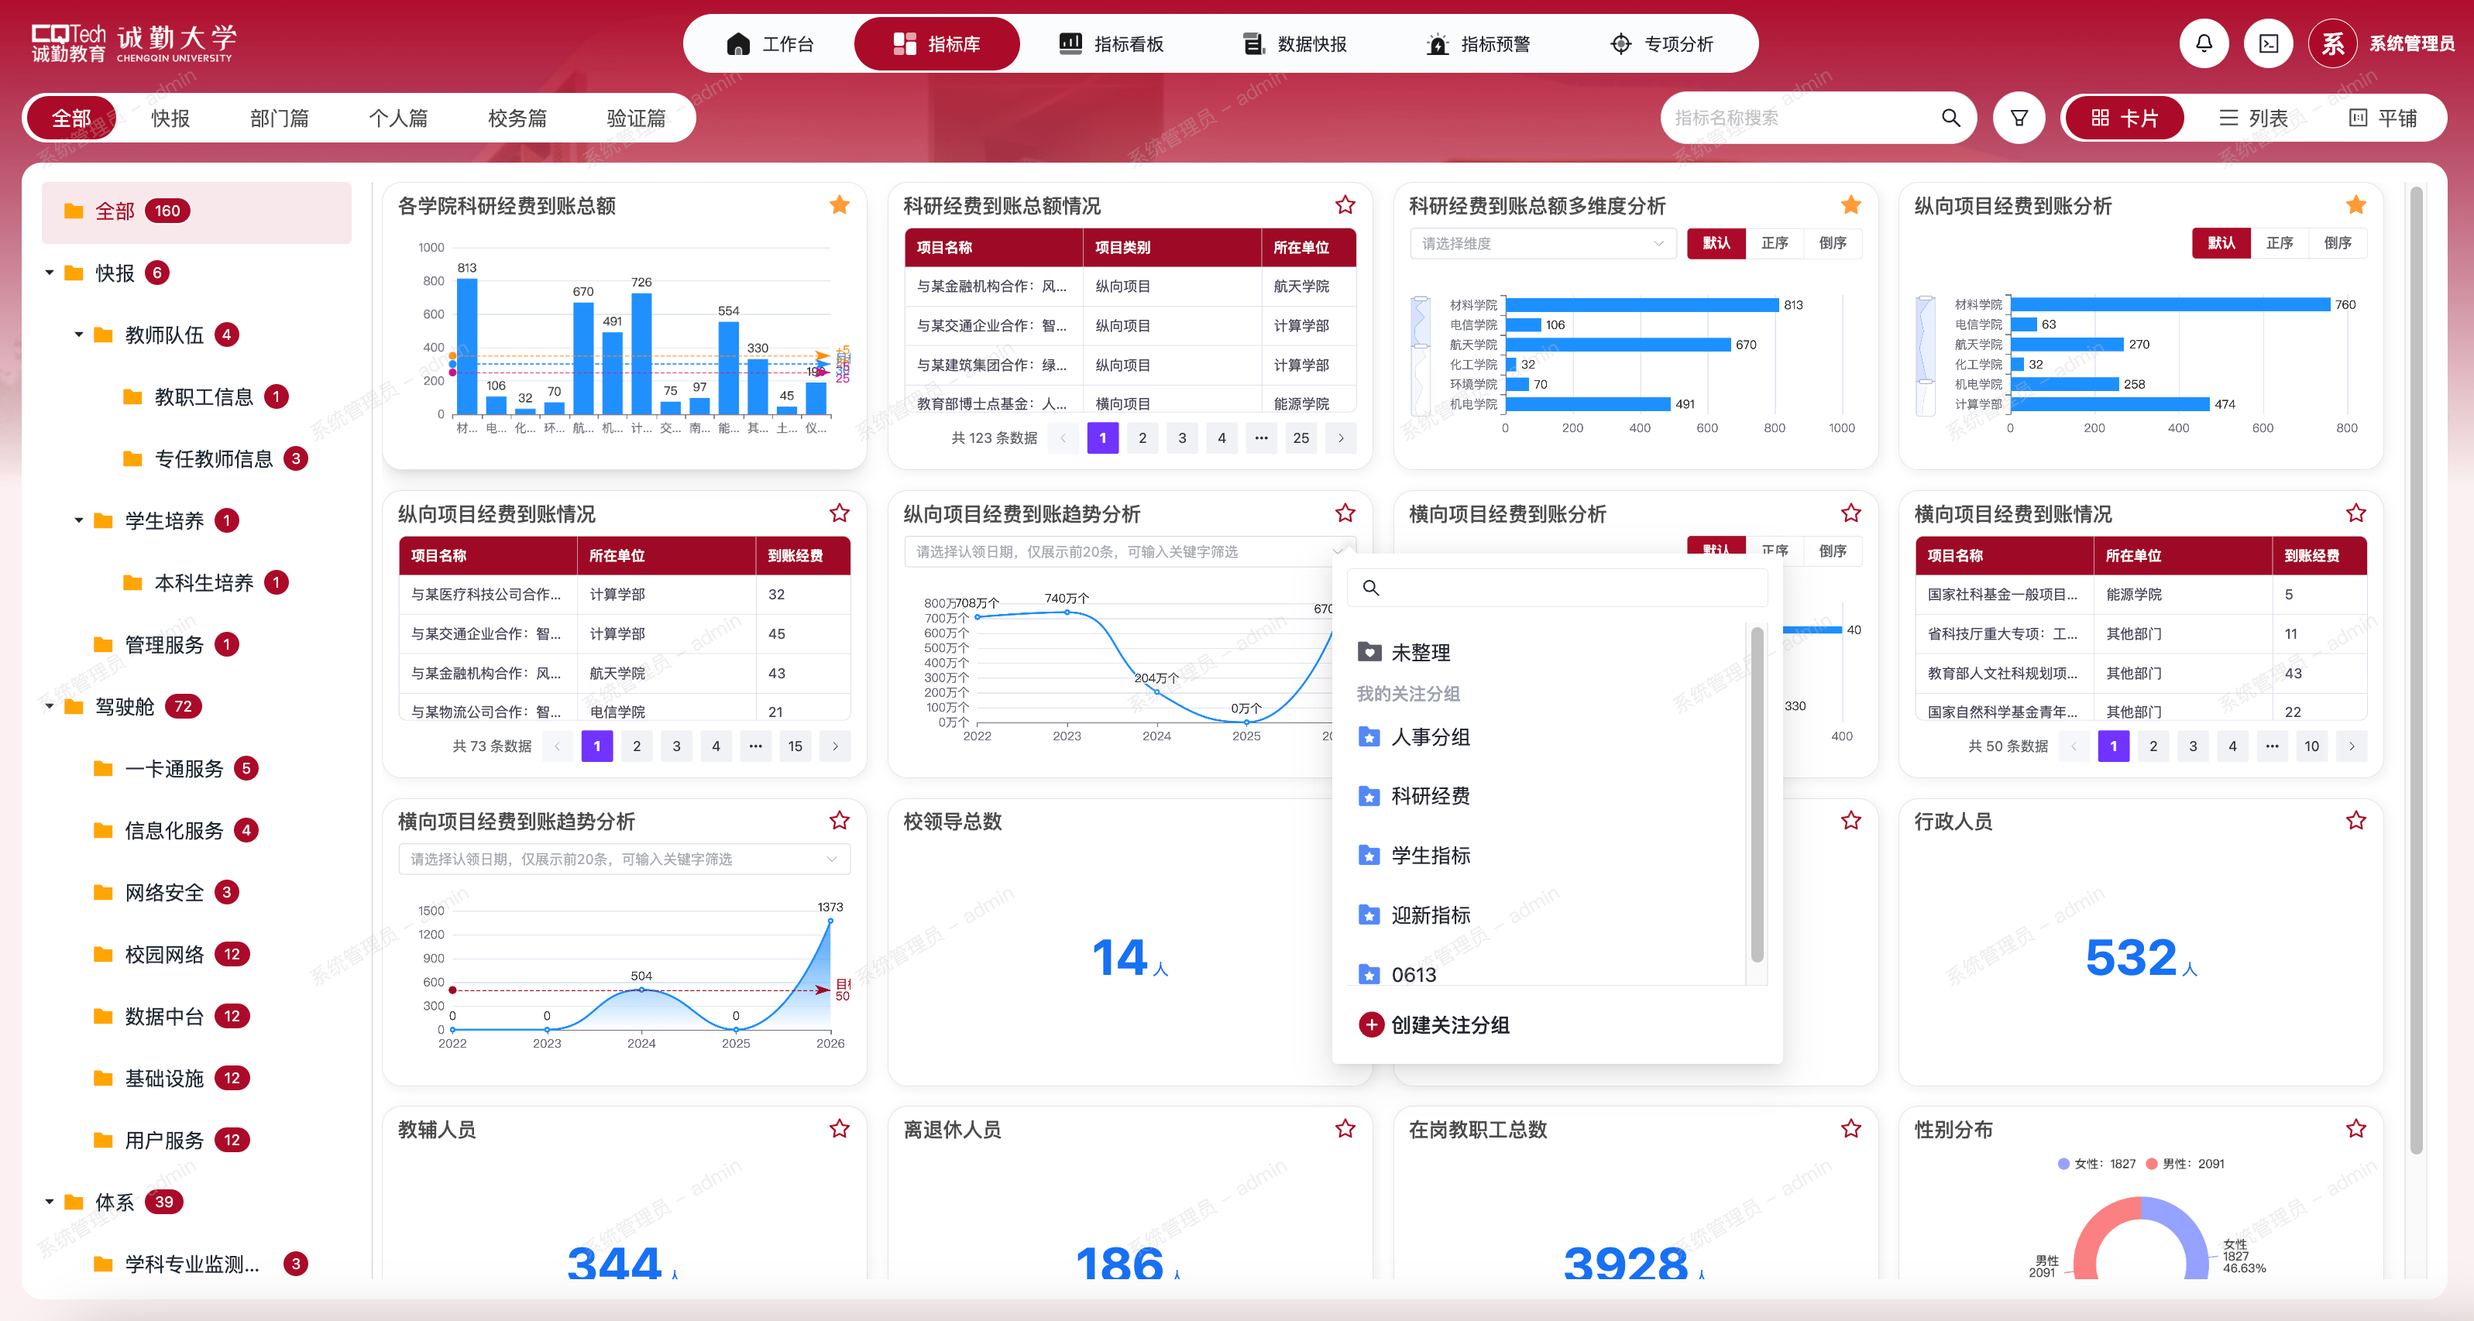This screenshot has width=2474, height=1321.
Task: Switch to 平铺 tiled view
Action: coord(2383,118)
